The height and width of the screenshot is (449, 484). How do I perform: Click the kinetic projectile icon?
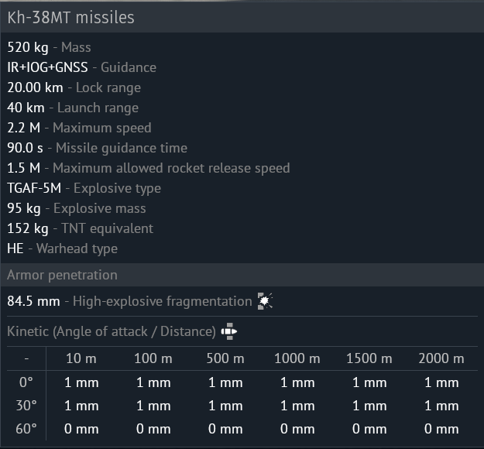pyautogui.click(x=229, y=331)
